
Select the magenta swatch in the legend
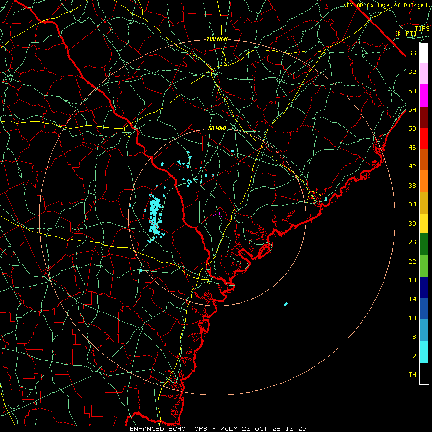[424, 96]
